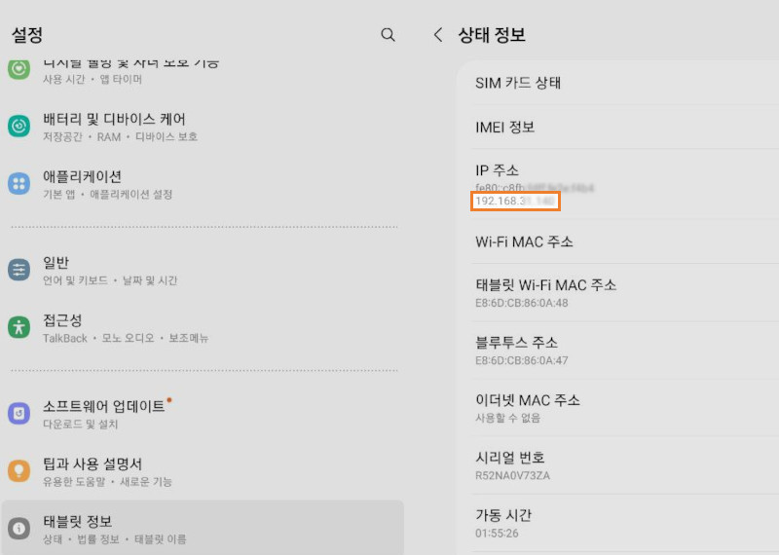779x555 pixels.
Task: Tap the 팁과 사용 설명서 lightbulb icon
Action: [19, 470]
